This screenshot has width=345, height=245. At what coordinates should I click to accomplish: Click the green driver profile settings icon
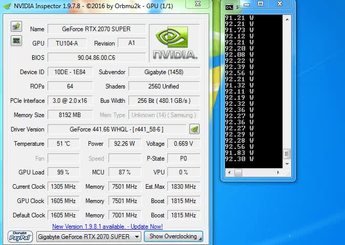click(195, 129)
